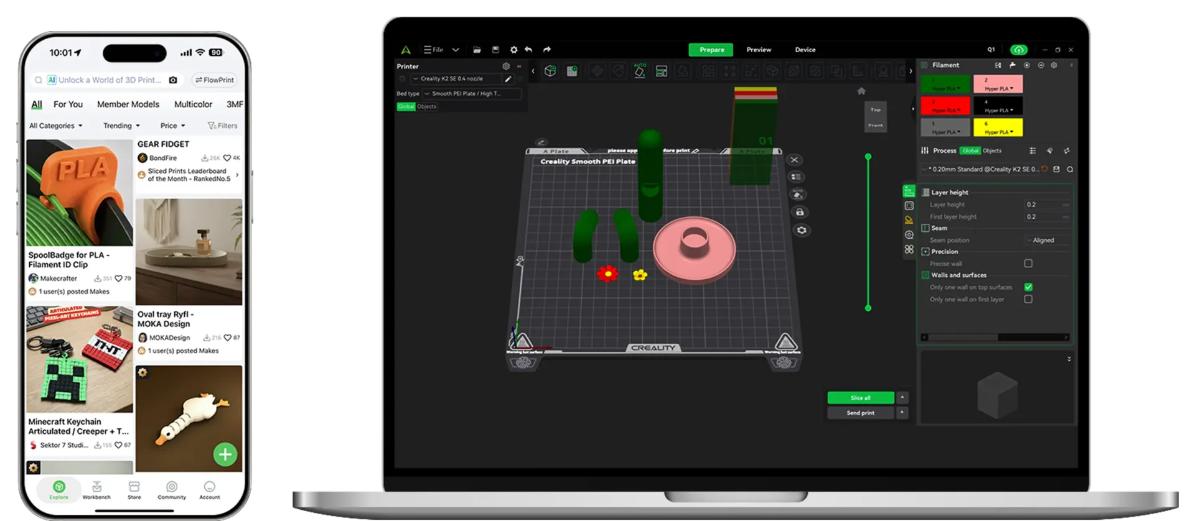This screenshot has width=1195, height=521.
Task: Open filament settings gear icon
Action: pos(1054,65)
